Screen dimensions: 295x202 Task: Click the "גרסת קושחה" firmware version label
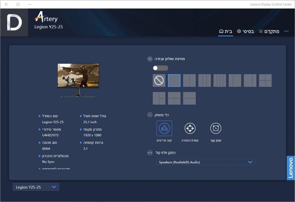click(x=93, y=143)
